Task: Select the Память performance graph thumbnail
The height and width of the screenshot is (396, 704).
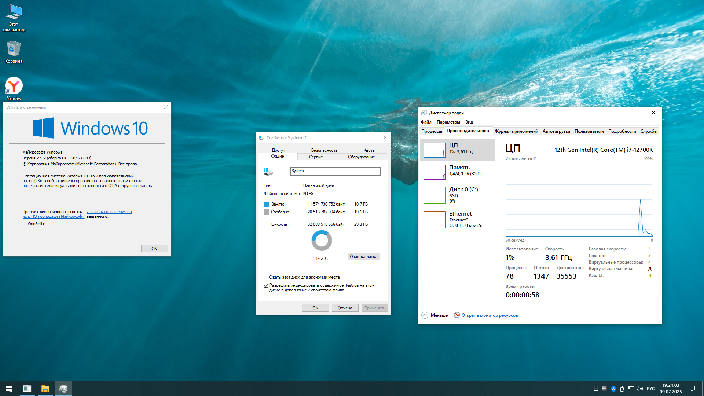Action: point(434,172)
